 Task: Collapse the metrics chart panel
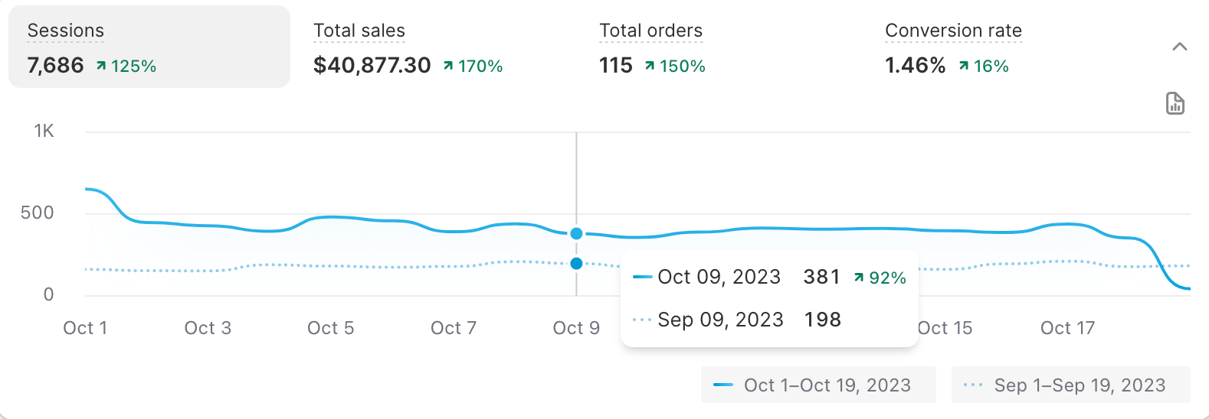click(1179, 47)
